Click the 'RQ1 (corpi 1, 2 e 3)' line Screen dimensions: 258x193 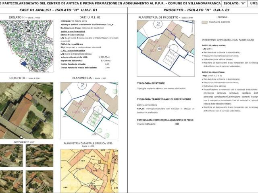[x=212, y=76]
